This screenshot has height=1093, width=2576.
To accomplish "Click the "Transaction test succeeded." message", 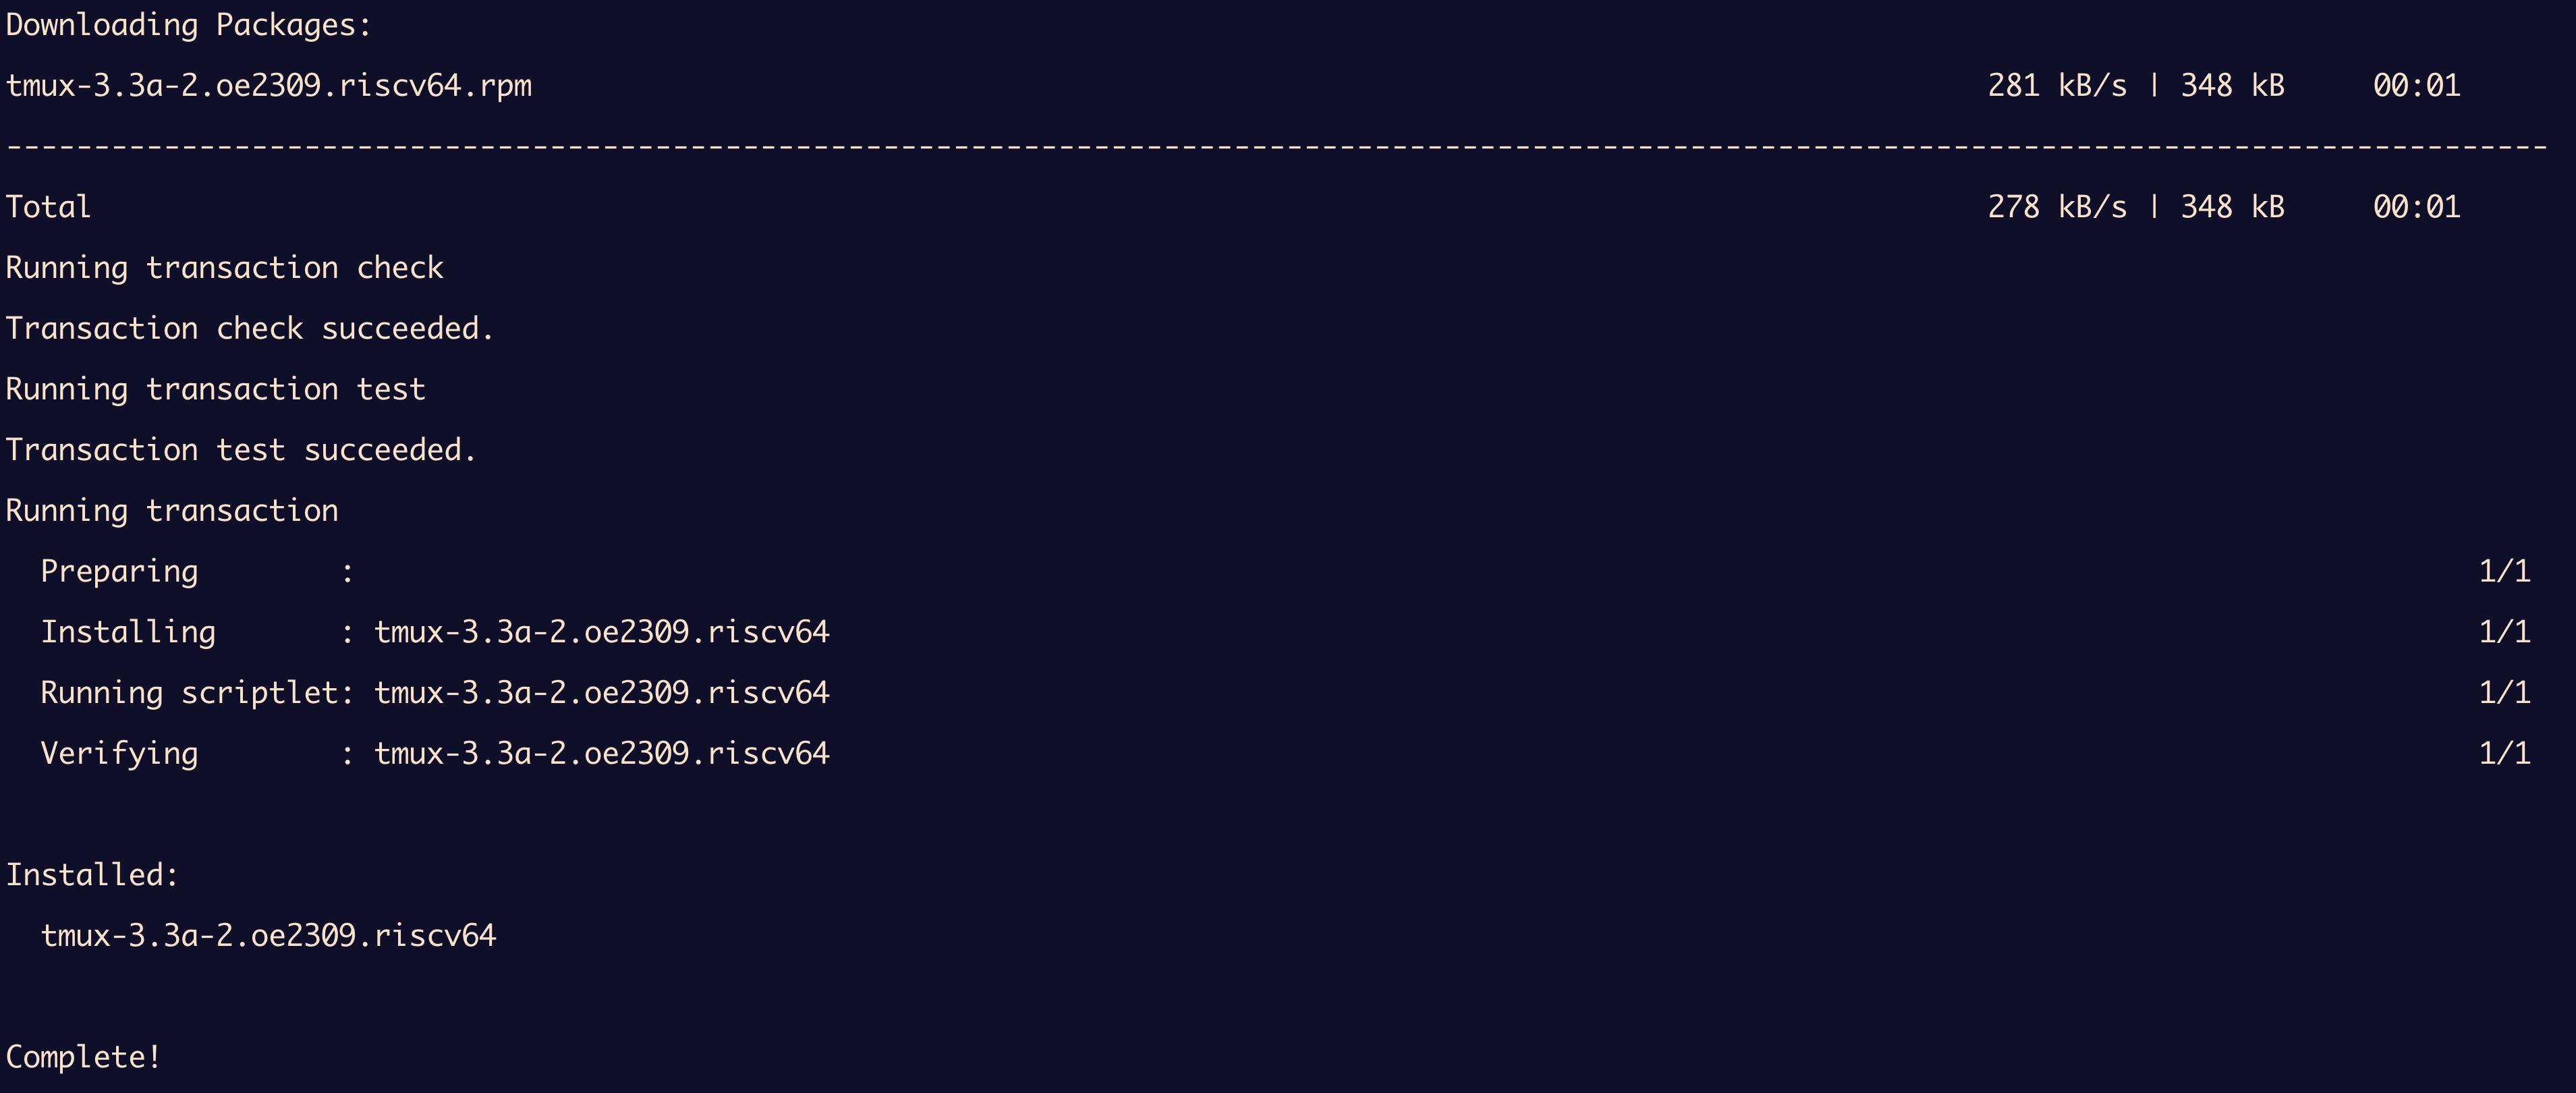I will tap(240, 450).
